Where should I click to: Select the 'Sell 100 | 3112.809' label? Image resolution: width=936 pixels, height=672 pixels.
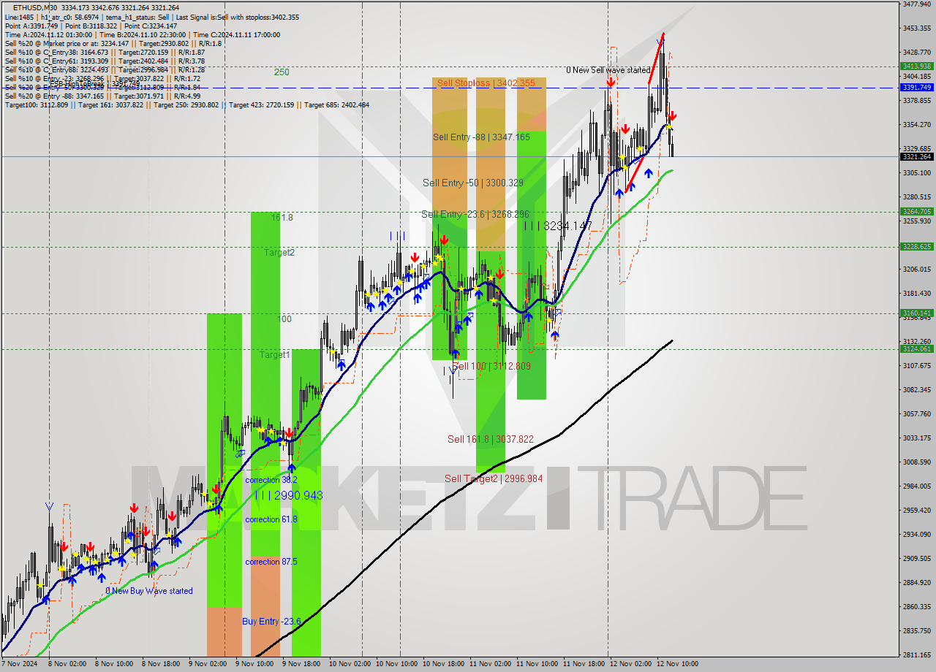coord(491,366)
